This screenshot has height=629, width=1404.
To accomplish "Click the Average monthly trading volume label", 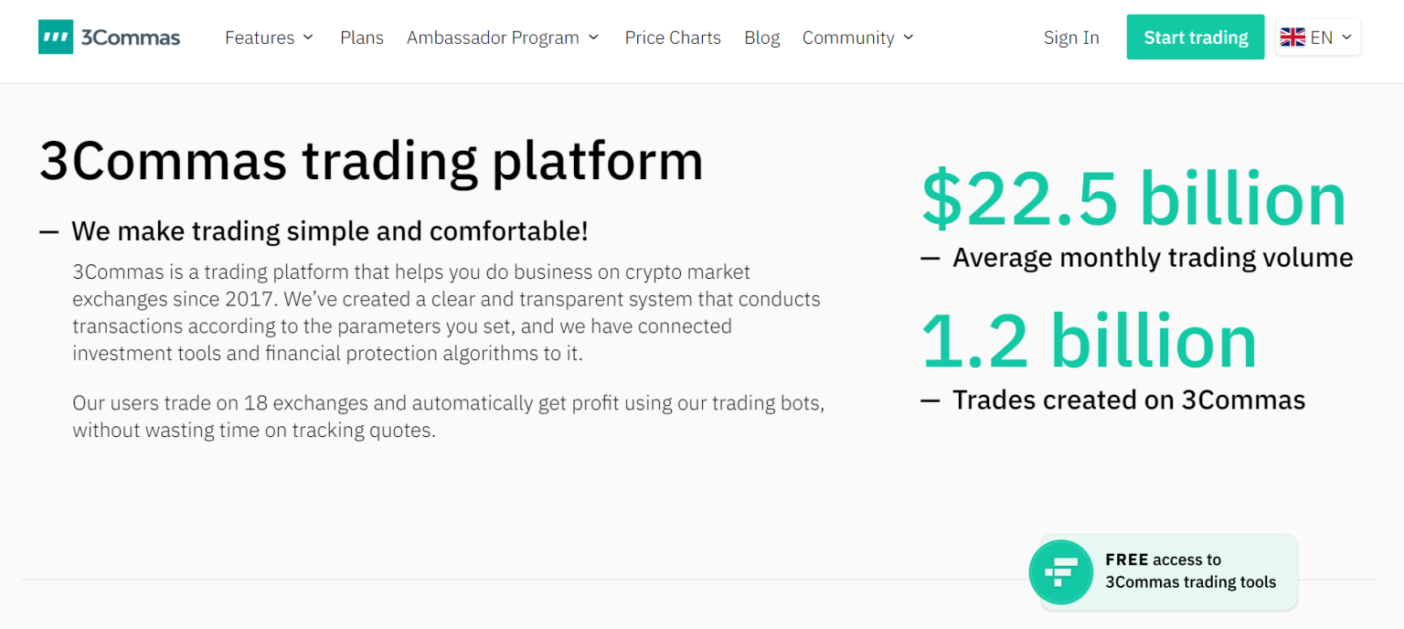I will (1152, 258).
